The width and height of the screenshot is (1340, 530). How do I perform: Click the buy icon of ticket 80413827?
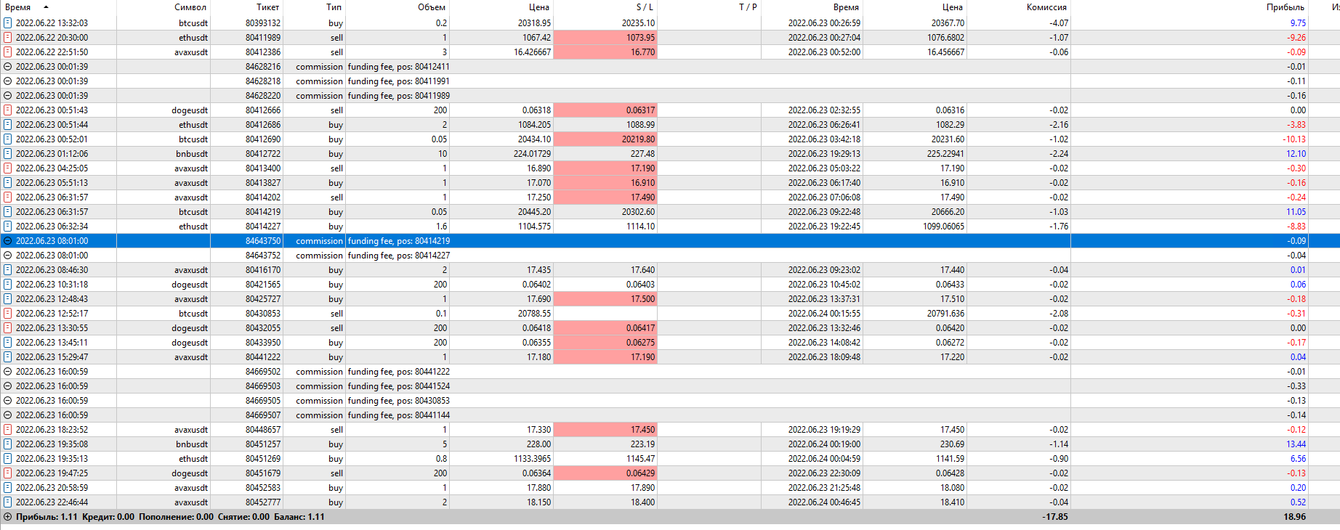coord(8,183)
